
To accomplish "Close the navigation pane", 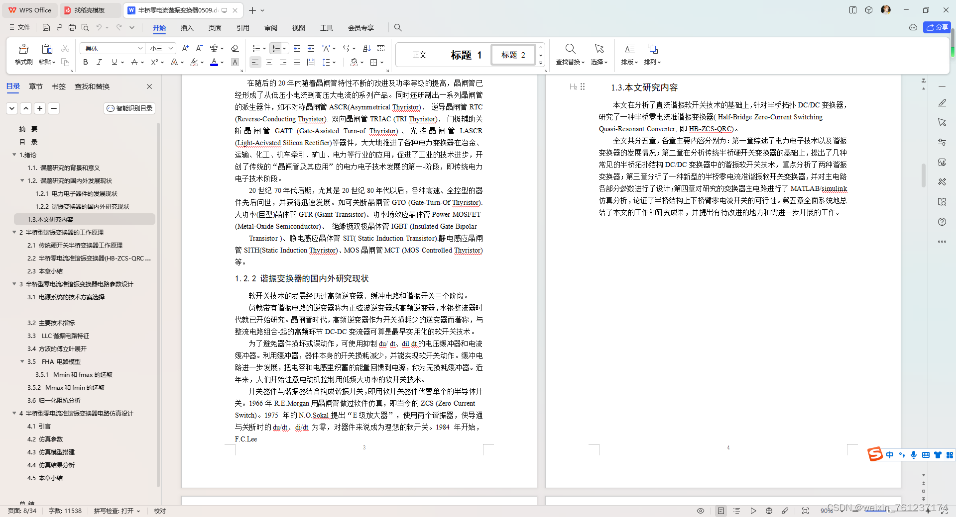I will point(149,86).
